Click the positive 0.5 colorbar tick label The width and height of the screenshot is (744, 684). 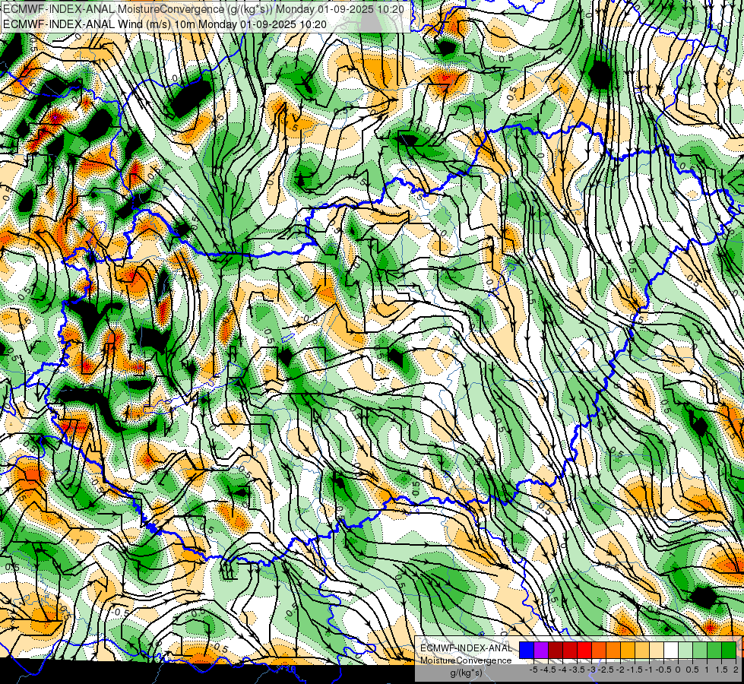coord(693,670)
